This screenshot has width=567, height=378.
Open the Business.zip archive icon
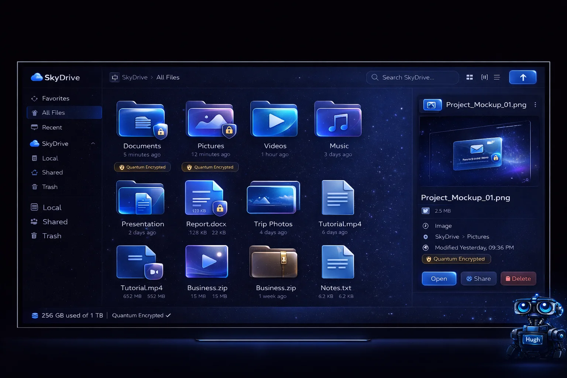274,262
